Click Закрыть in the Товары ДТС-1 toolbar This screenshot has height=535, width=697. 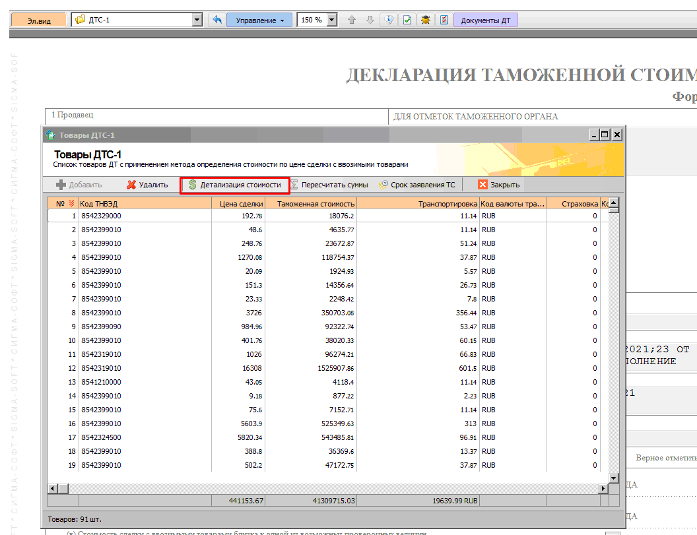click(499, 185)
